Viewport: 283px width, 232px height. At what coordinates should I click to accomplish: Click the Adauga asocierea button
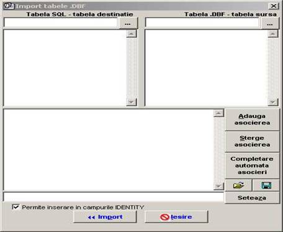tap(252, 119)
